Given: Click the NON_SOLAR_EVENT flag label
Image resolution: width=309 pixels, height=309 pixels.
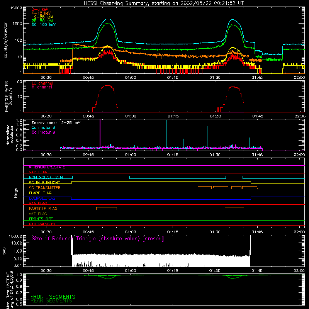Looking at the screenshot, I should pos(47,177).
